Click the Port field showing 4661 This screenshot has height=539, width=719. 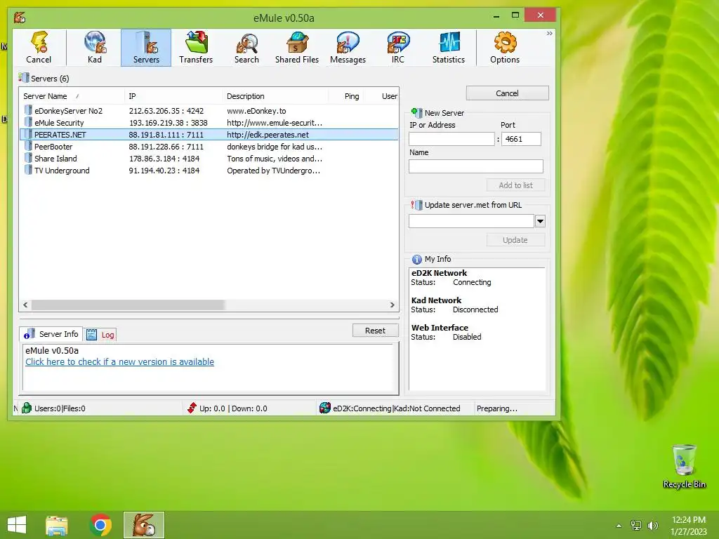pyautogui.click(x=522, y=139)
